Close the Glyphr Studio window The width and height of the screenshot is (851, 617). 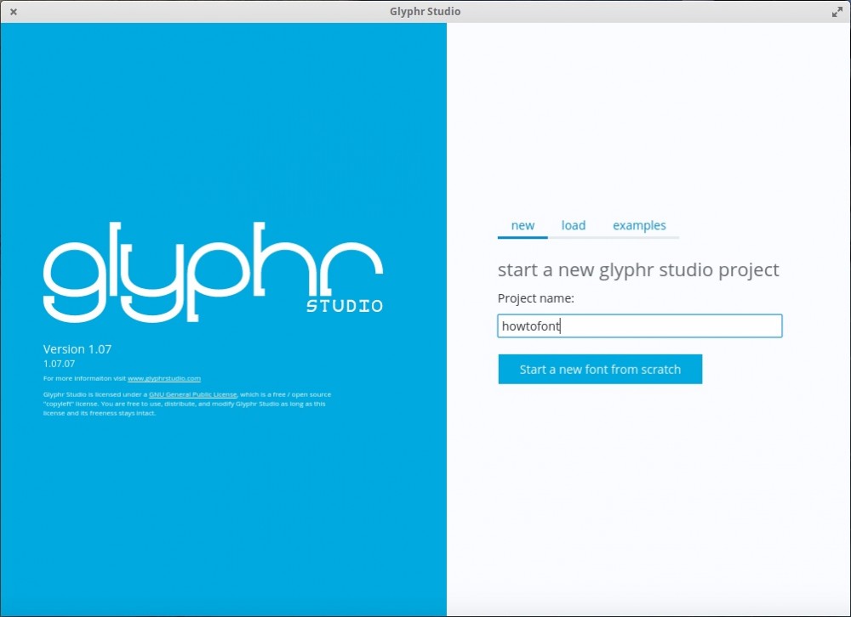tap(13, 11)
